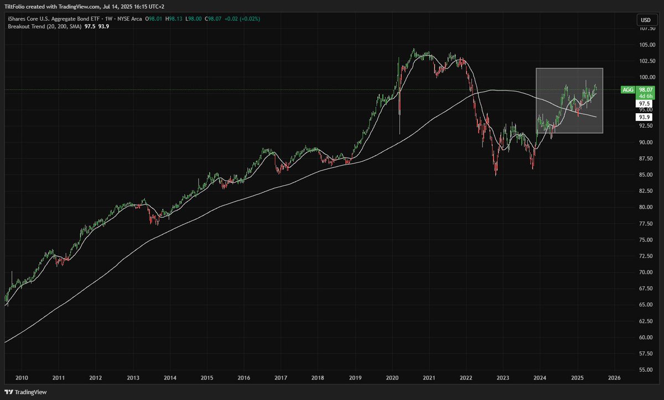Click the 2018 label on time axis
Screen dimensions: 664x400
318,378
